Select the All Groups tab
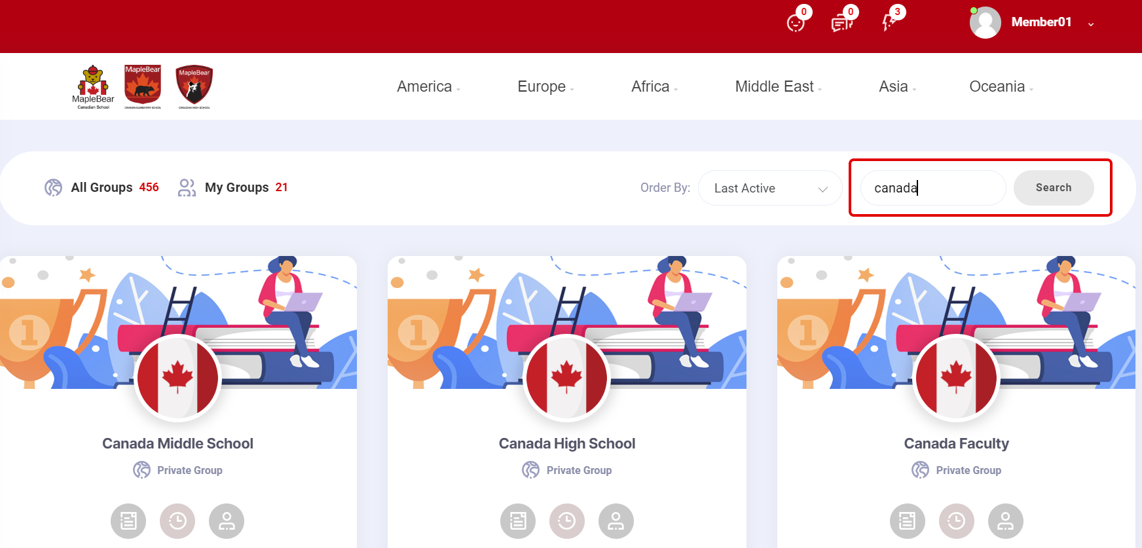The image size is (1142, 548). (x=101, y=188)
